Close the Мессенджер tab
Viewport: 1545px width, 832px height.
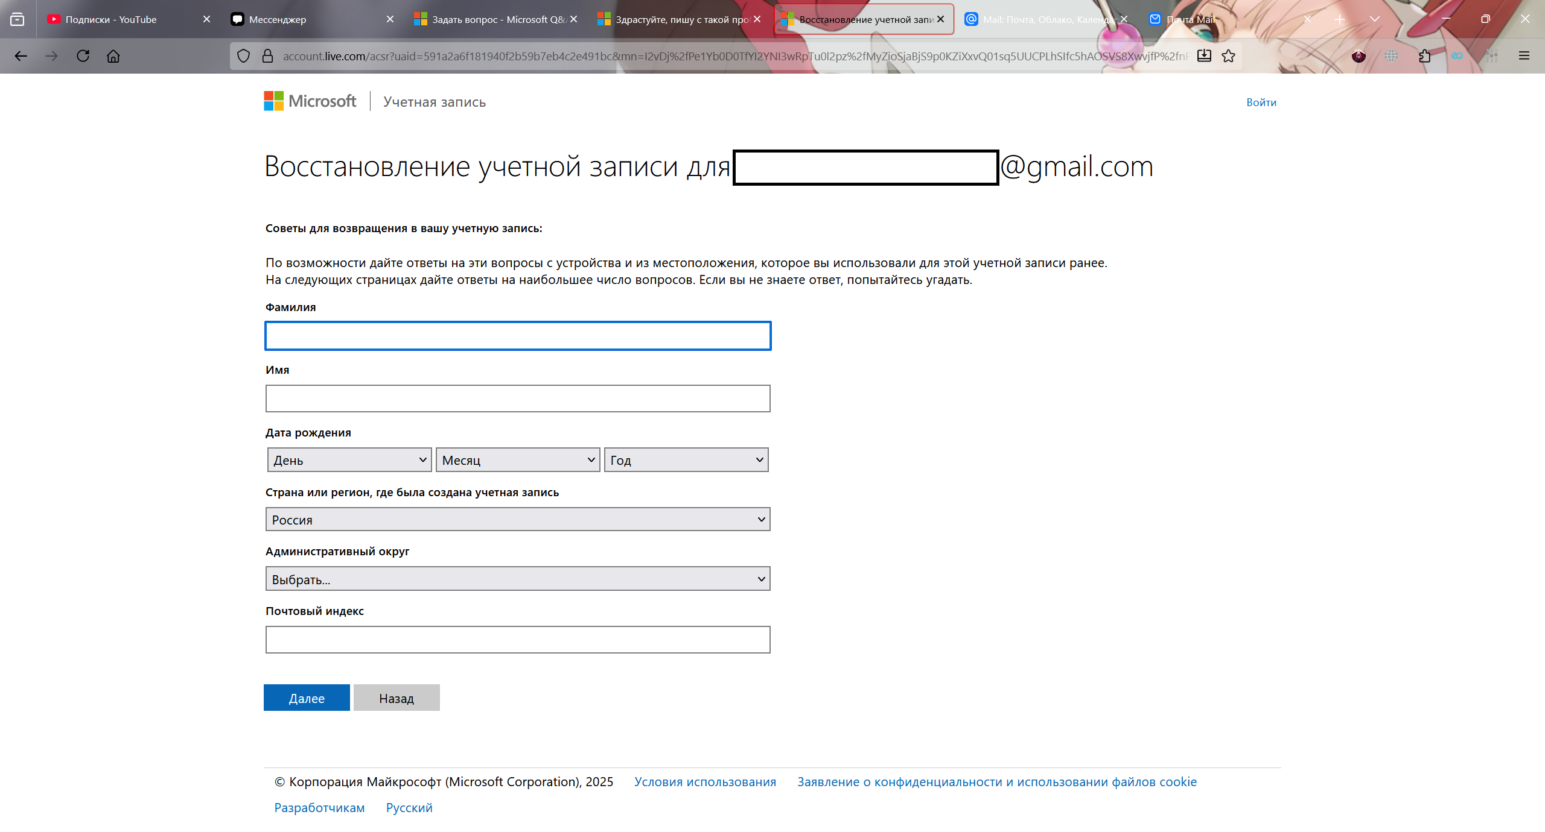pyautogui.click(x=390, y=19)
